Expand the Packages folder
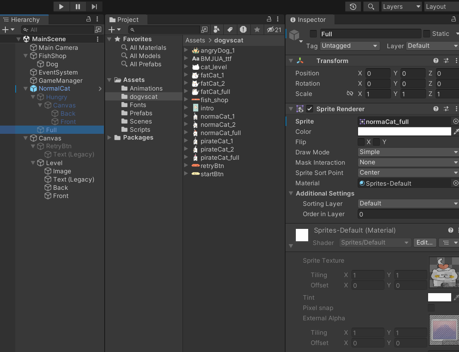 point(110,138)
